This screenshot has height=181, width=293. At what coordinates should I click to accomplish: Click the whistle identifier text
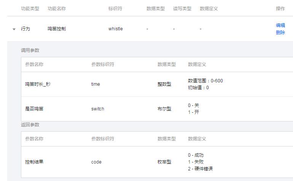[x=115, y=29]
